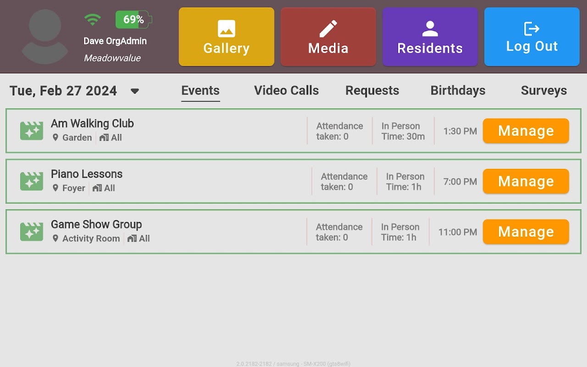Click the building icon beside Foyer
The width and height of the screenshot is (587, 367).
tap(97, 188)
